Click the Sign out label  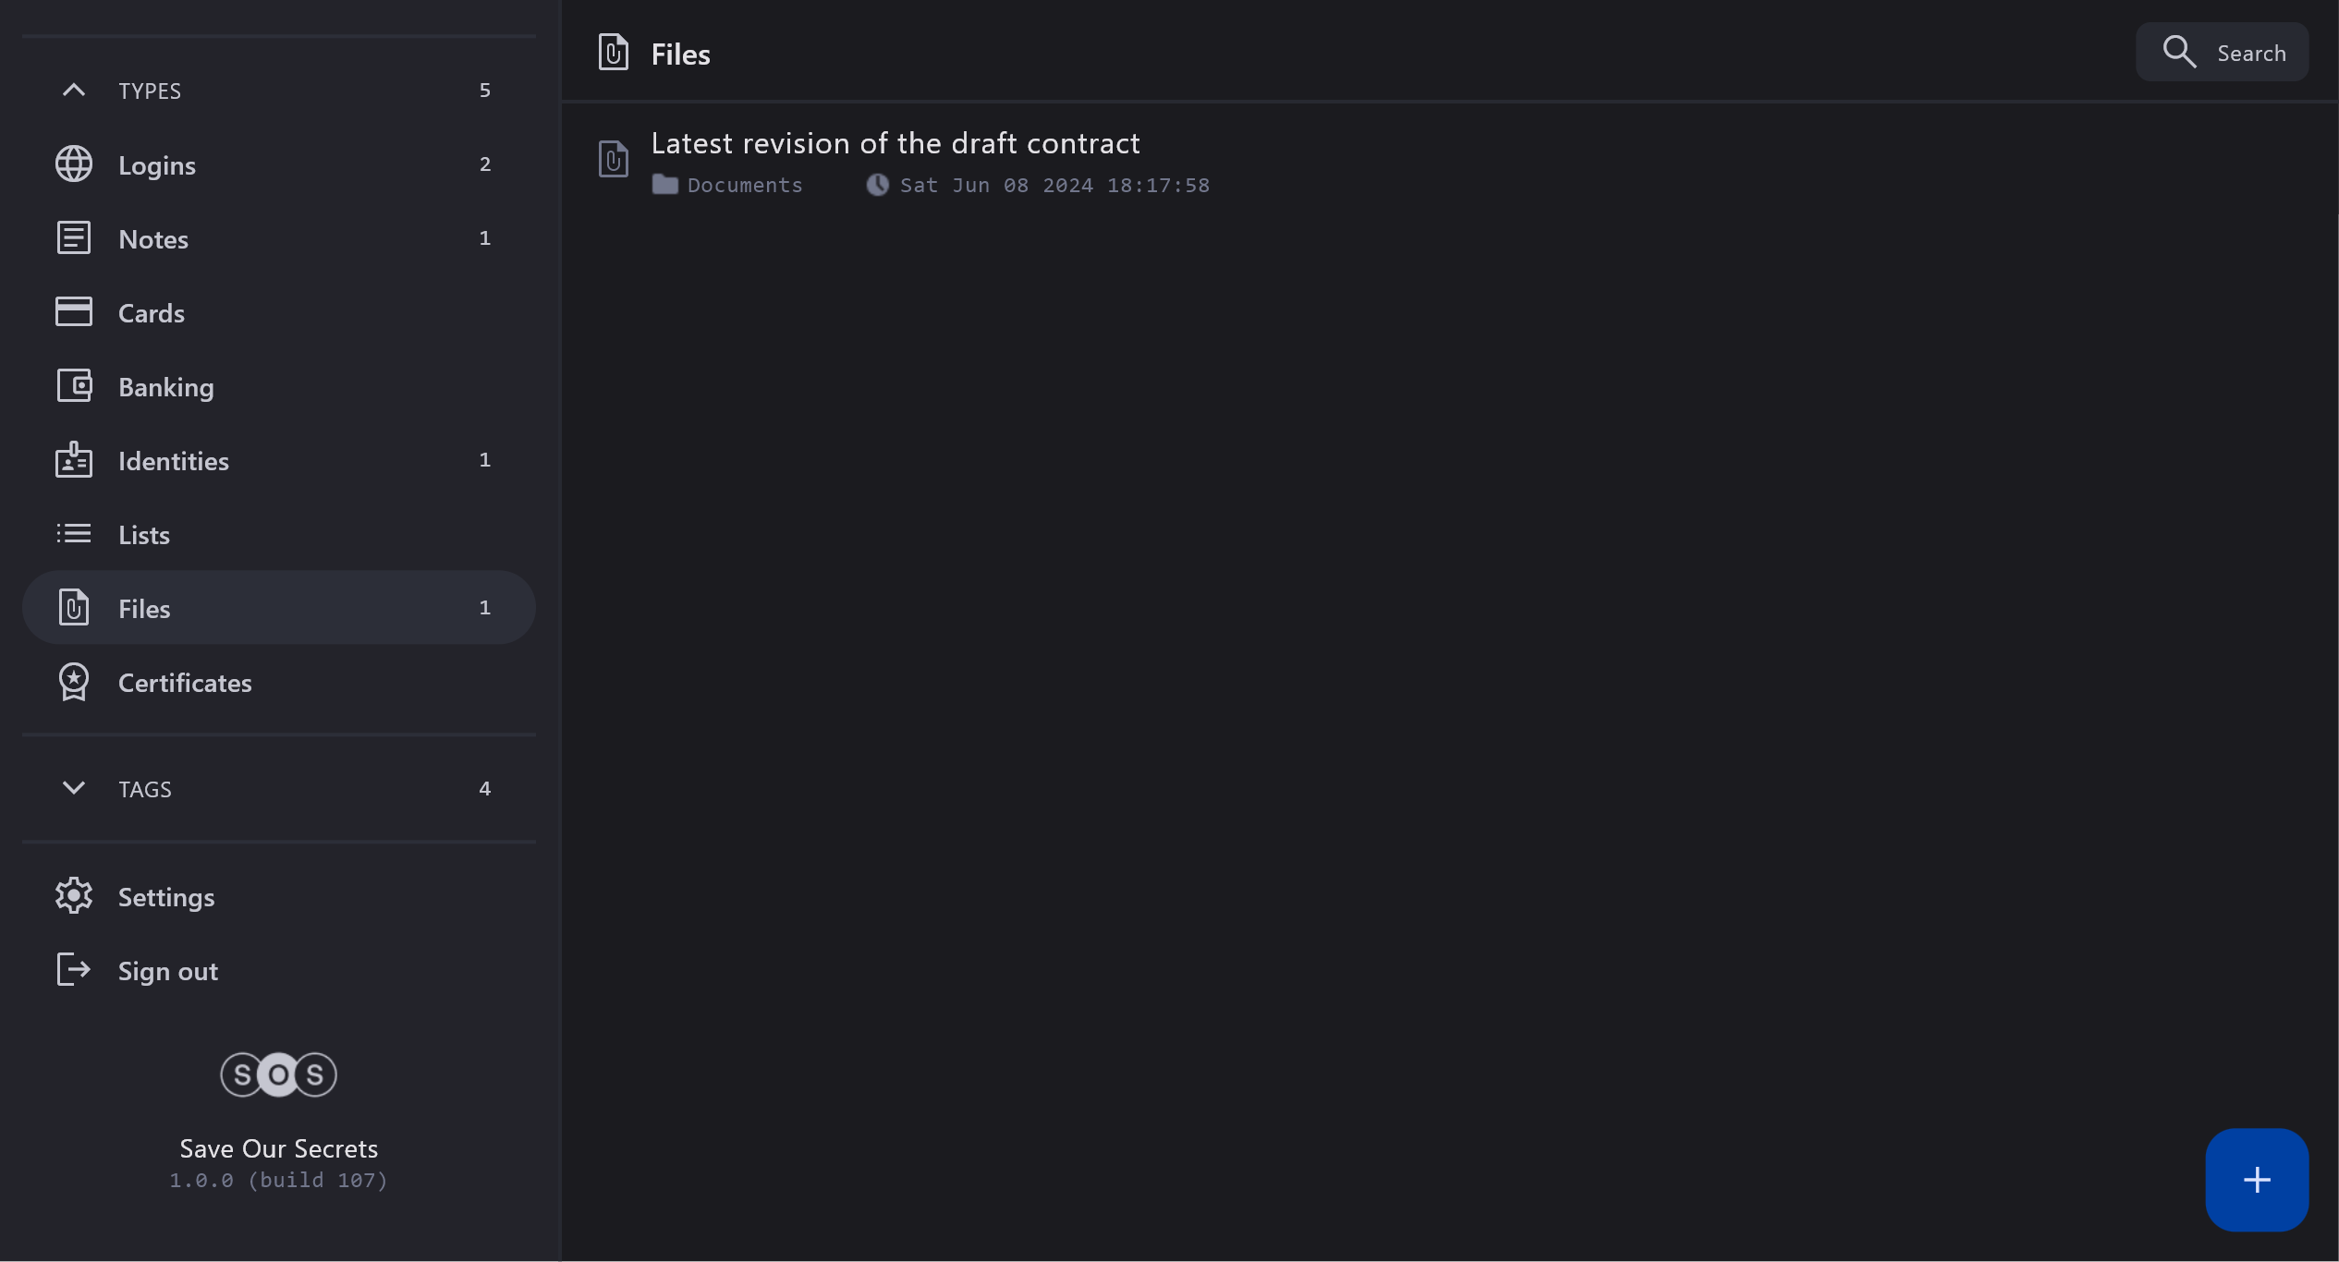(168, 971)
